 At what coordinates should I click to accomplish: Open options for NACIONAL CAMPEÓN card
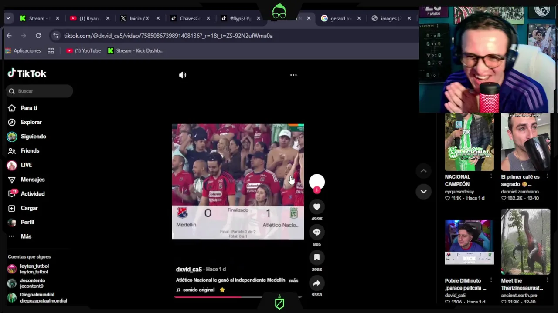click(491, 176)
